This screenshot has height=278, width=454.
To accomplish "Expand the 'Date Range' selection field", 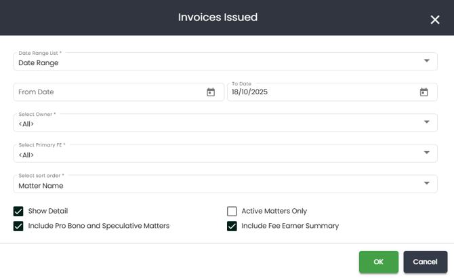I will (203, 62).
